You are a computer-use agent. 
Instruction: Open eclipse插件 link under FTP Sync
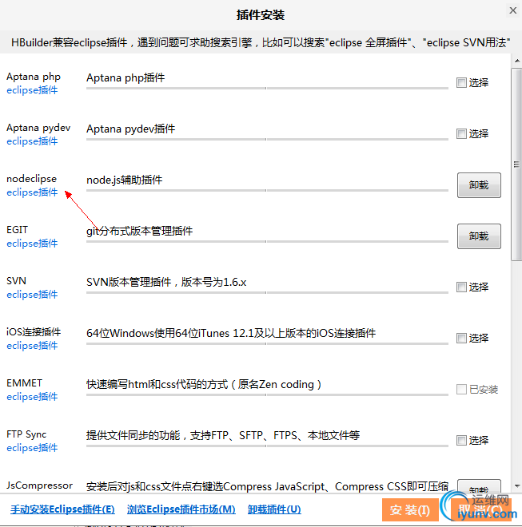pos(32,448)
